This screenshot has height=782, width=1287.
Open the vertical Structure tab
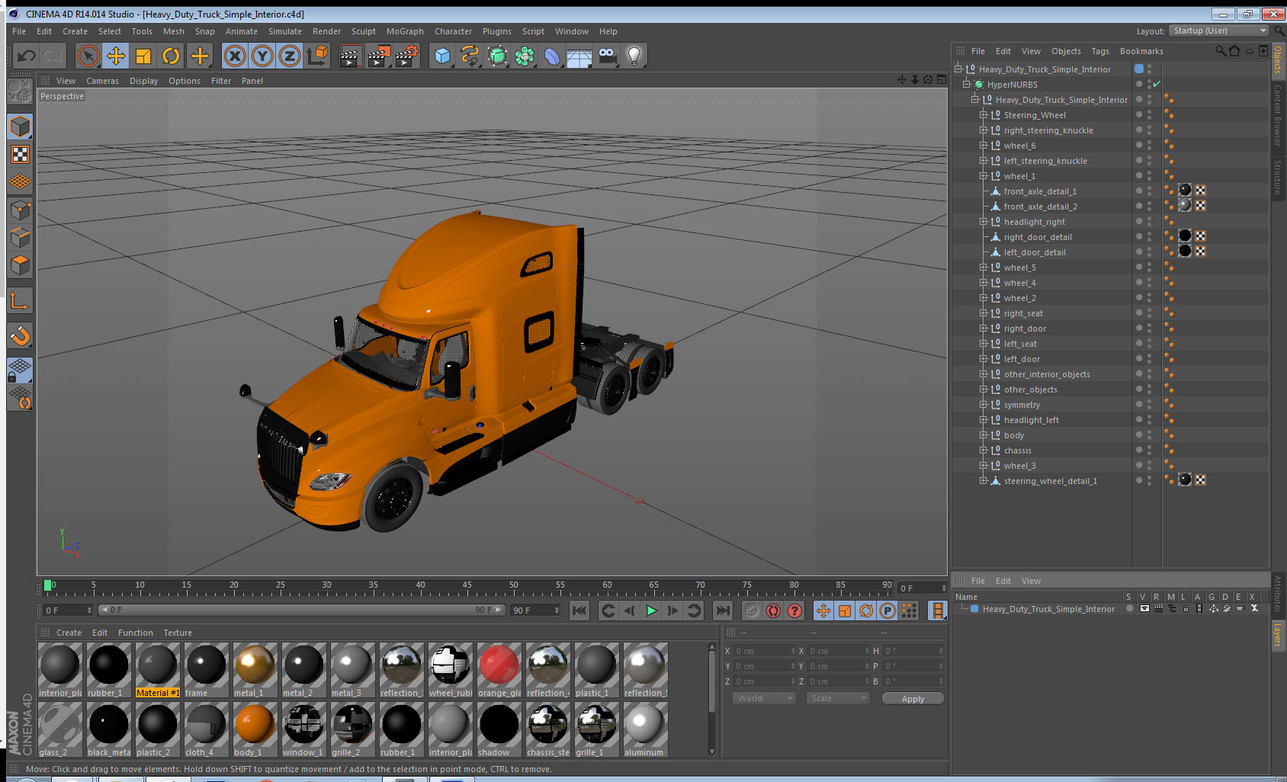tap(1278, 178)
